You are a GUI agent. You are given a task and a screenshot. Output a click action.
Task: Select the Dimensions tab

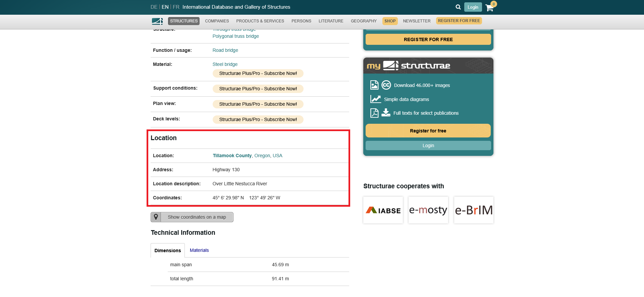point(168,251)
